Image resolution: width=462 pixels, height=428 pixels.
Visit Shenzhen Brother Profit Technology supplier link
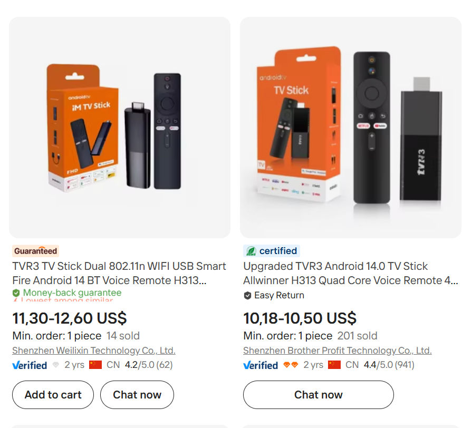point(338,350)
